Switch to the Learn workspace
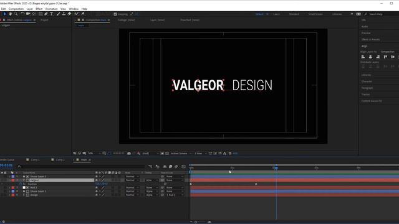Viewport: 399px width, 224px height. [276, 14]
